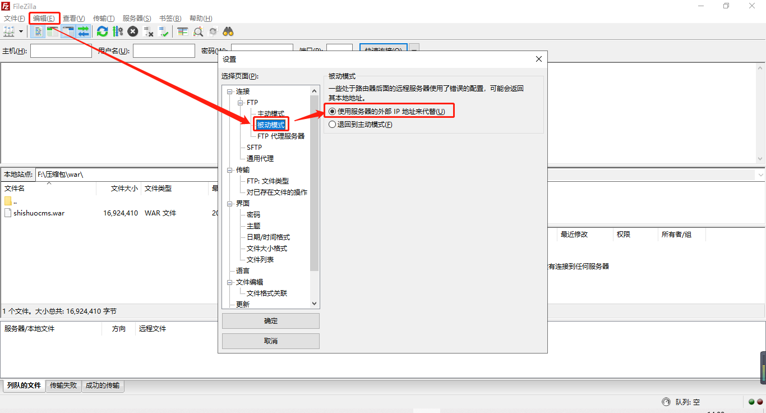Screen dimensions: 766x413
Task: Click the red activity LED indicator
Action: (x=760, y=402)
